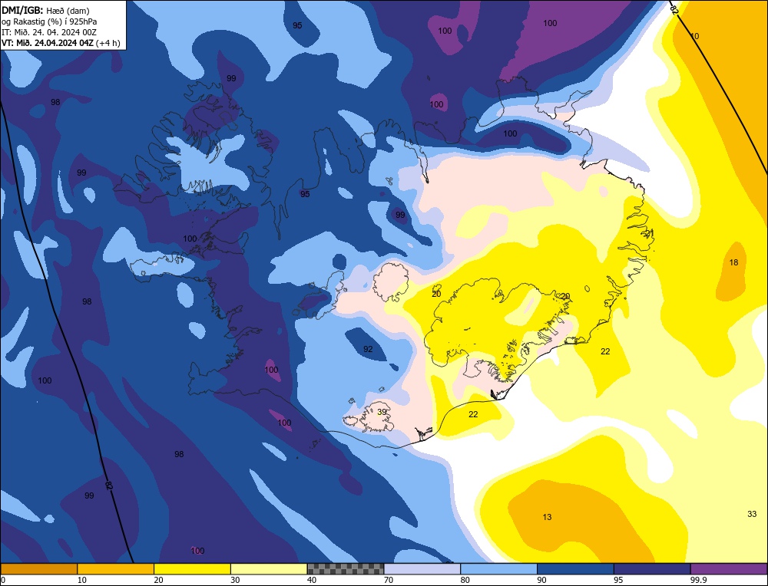Click the '40' tick label in the legend
Screen dimensions: 768x586
point(312,580)
